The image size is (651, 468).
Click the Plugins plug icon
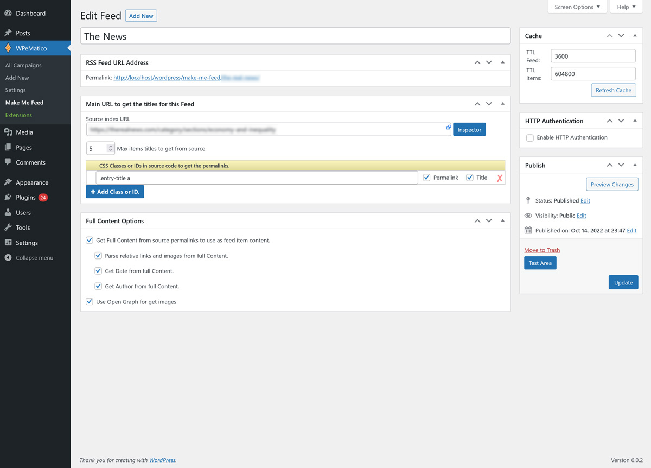coord(8,198)
